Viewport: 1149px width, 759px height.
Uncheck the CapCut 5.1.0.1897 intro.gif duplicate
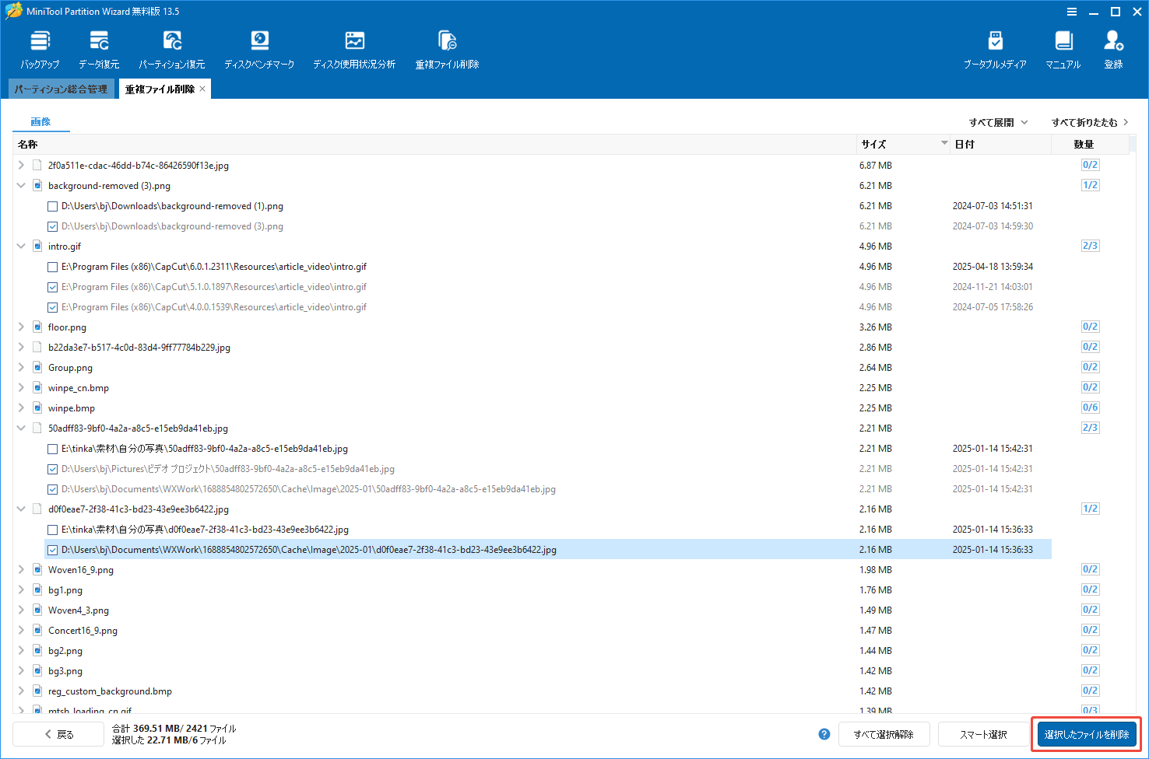(x=52, y=286)
